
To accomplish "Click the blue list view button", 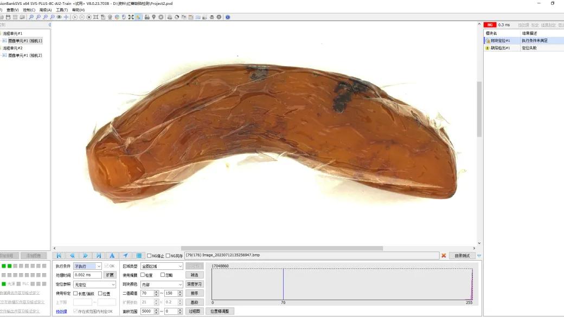I will click(x=138, y=256).
